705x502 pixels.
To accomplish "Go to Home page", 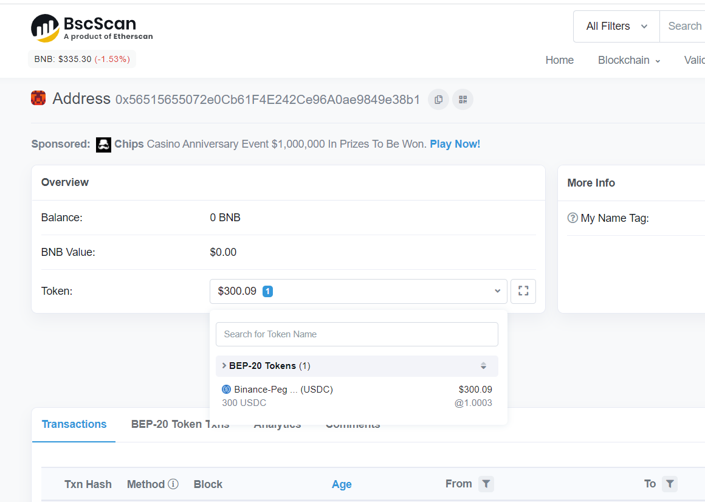I will point(559,60).
